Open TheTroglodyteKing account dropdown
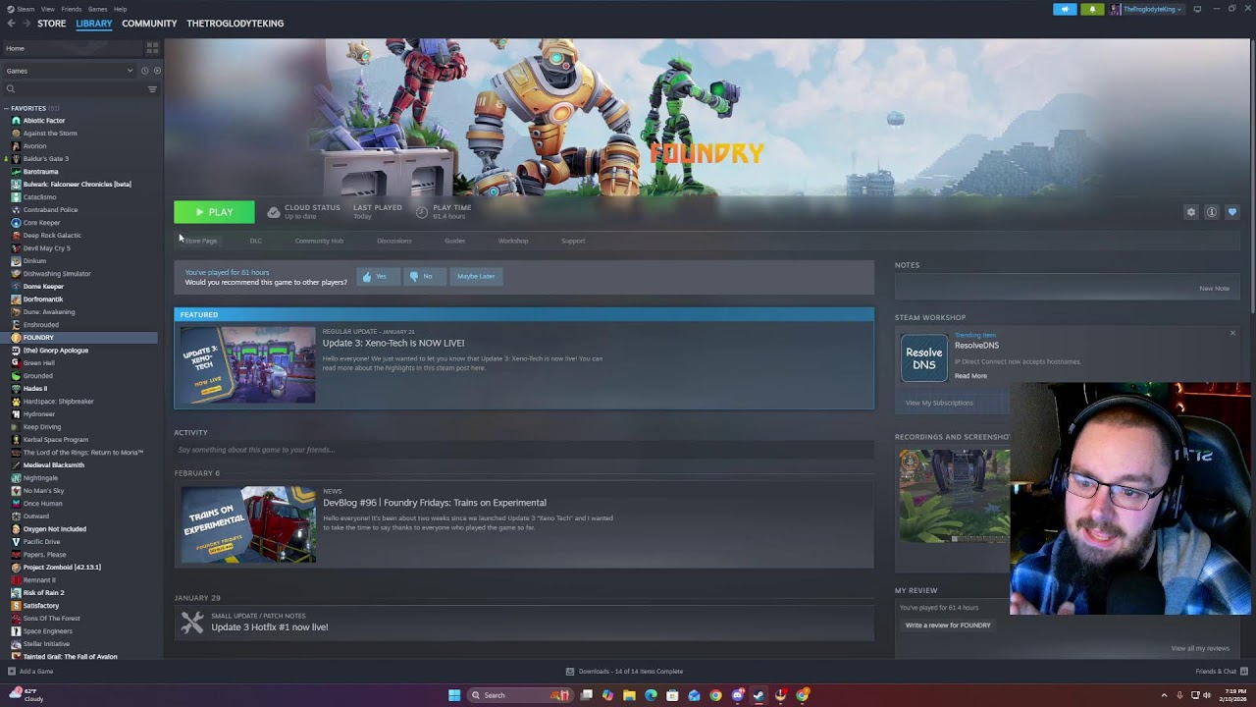 pos(1146,9)
